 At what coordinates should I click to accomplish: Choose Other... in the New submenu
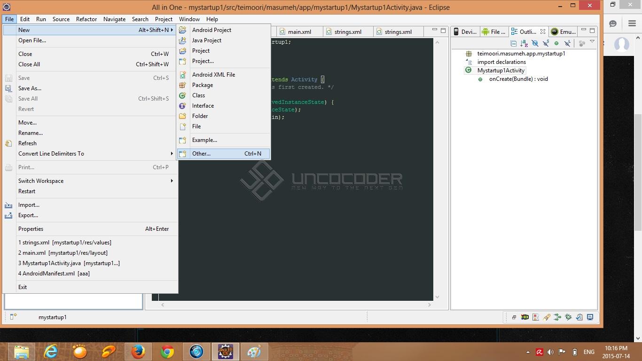(223, 154)
